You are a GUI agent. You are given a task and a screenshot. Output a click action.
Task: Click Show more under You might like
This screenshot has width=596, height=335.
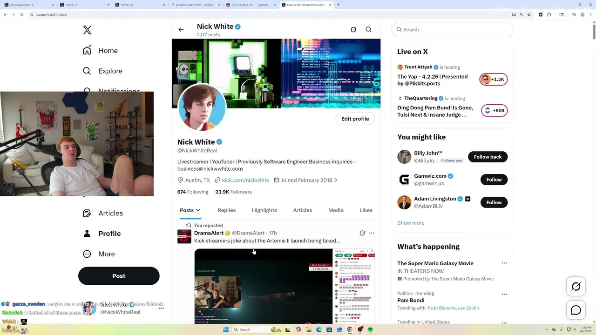point(411,223)
